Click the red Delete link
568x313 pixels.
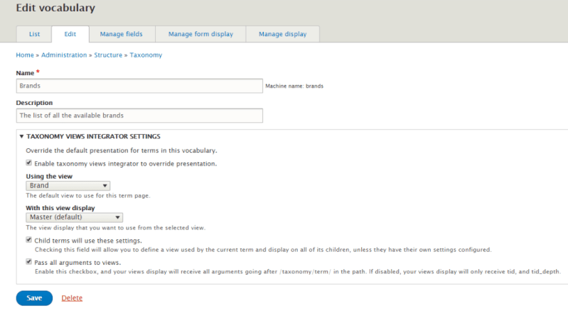[72, 298]
